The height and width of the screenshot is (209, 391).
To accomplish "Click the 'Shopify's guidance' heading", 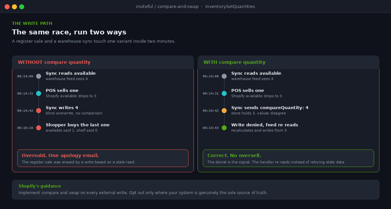I will 40,186.
